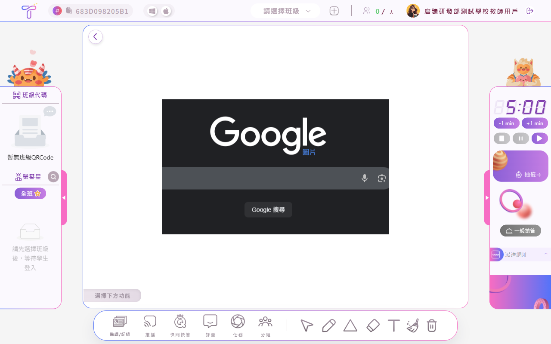Click the Apple download icon

point(166,11)
